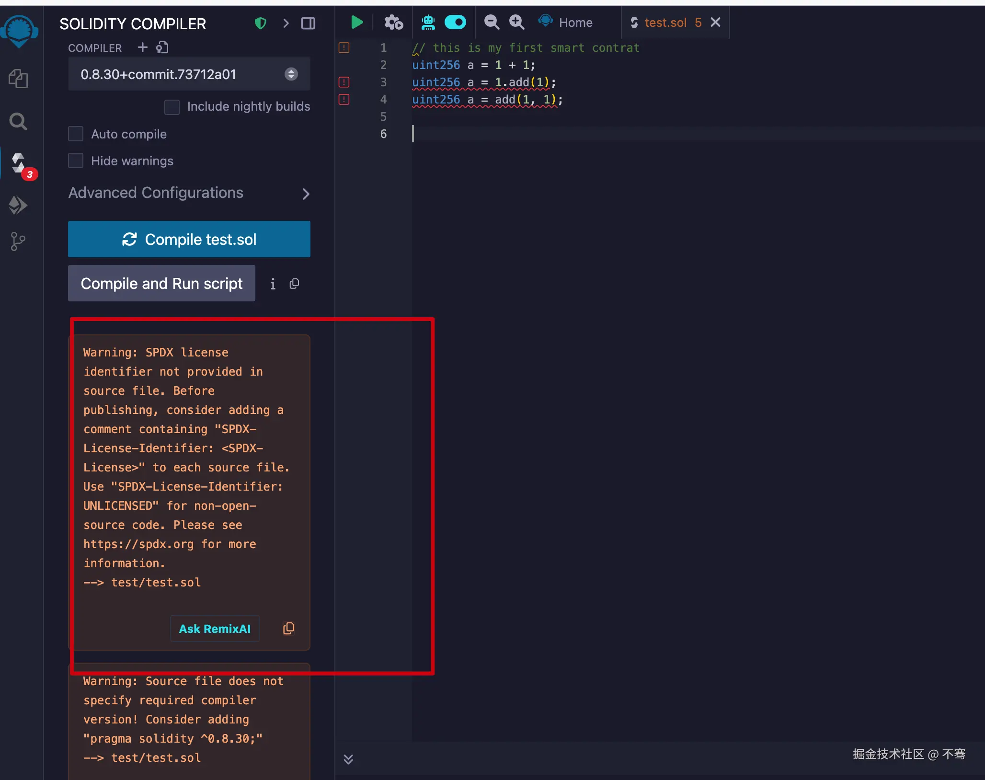Open the Deploy and Run Transactions icon
985x780 pixels.
click(18, 205)
